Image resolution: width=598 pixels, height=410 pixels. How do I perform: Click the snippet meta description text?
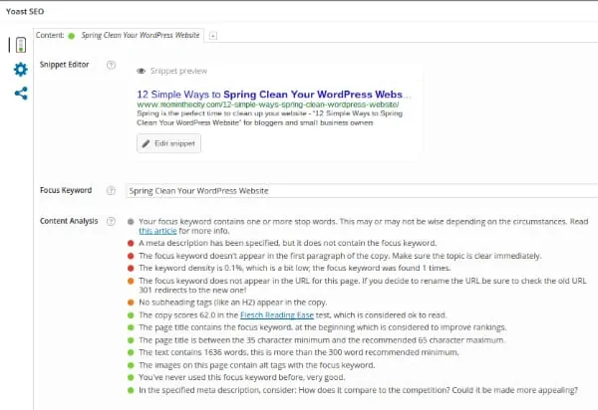[270, 118]
